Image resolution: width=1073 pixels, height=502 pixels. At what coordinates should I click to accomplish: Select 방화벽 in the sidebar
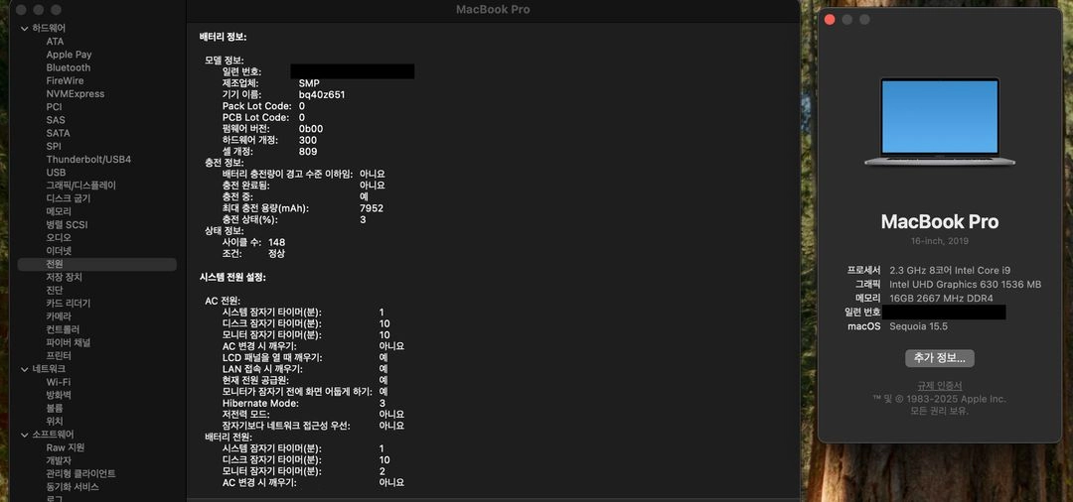59,395
